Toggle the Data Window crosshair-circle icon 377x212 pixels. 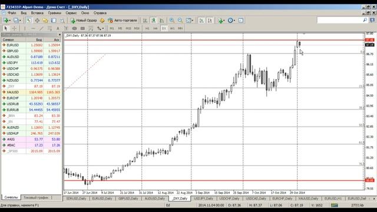tap(37, 21)
